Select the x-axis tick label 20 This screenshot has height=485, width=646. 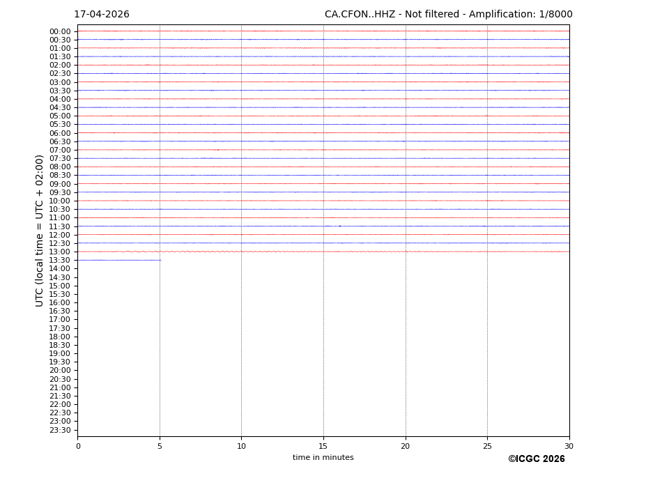(405, 447)
